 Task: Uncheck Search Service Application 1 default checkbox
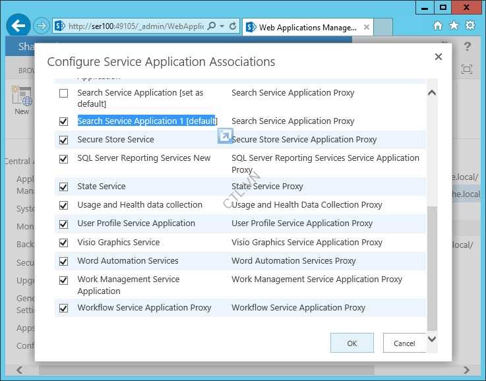click(63, 121)
